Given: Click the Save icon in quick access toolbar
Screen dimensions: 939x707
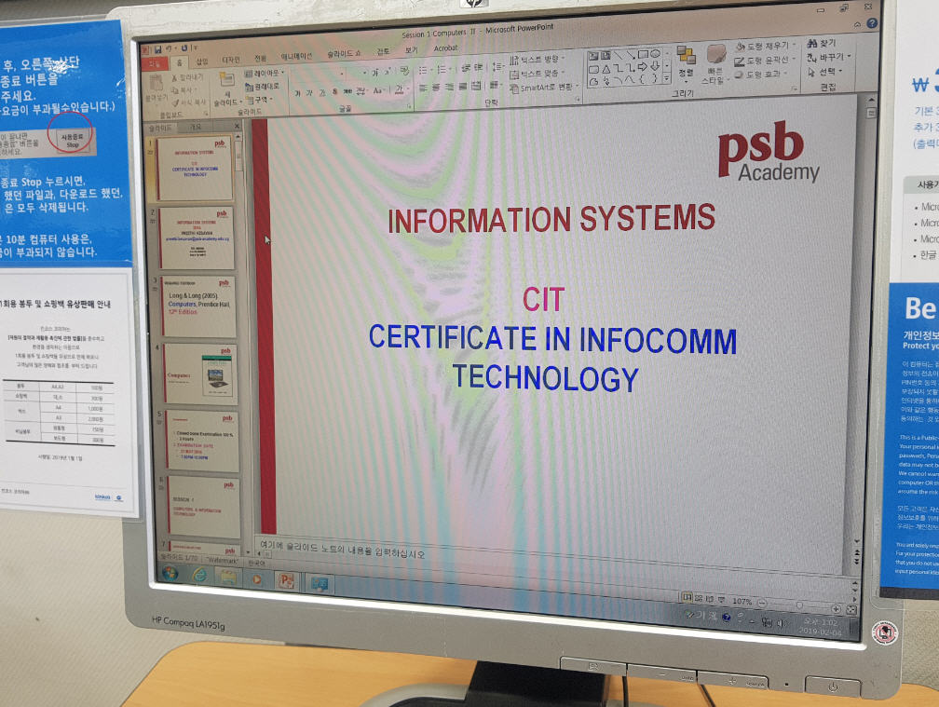Looking at the screenshot, I should (x=158, y=49).
